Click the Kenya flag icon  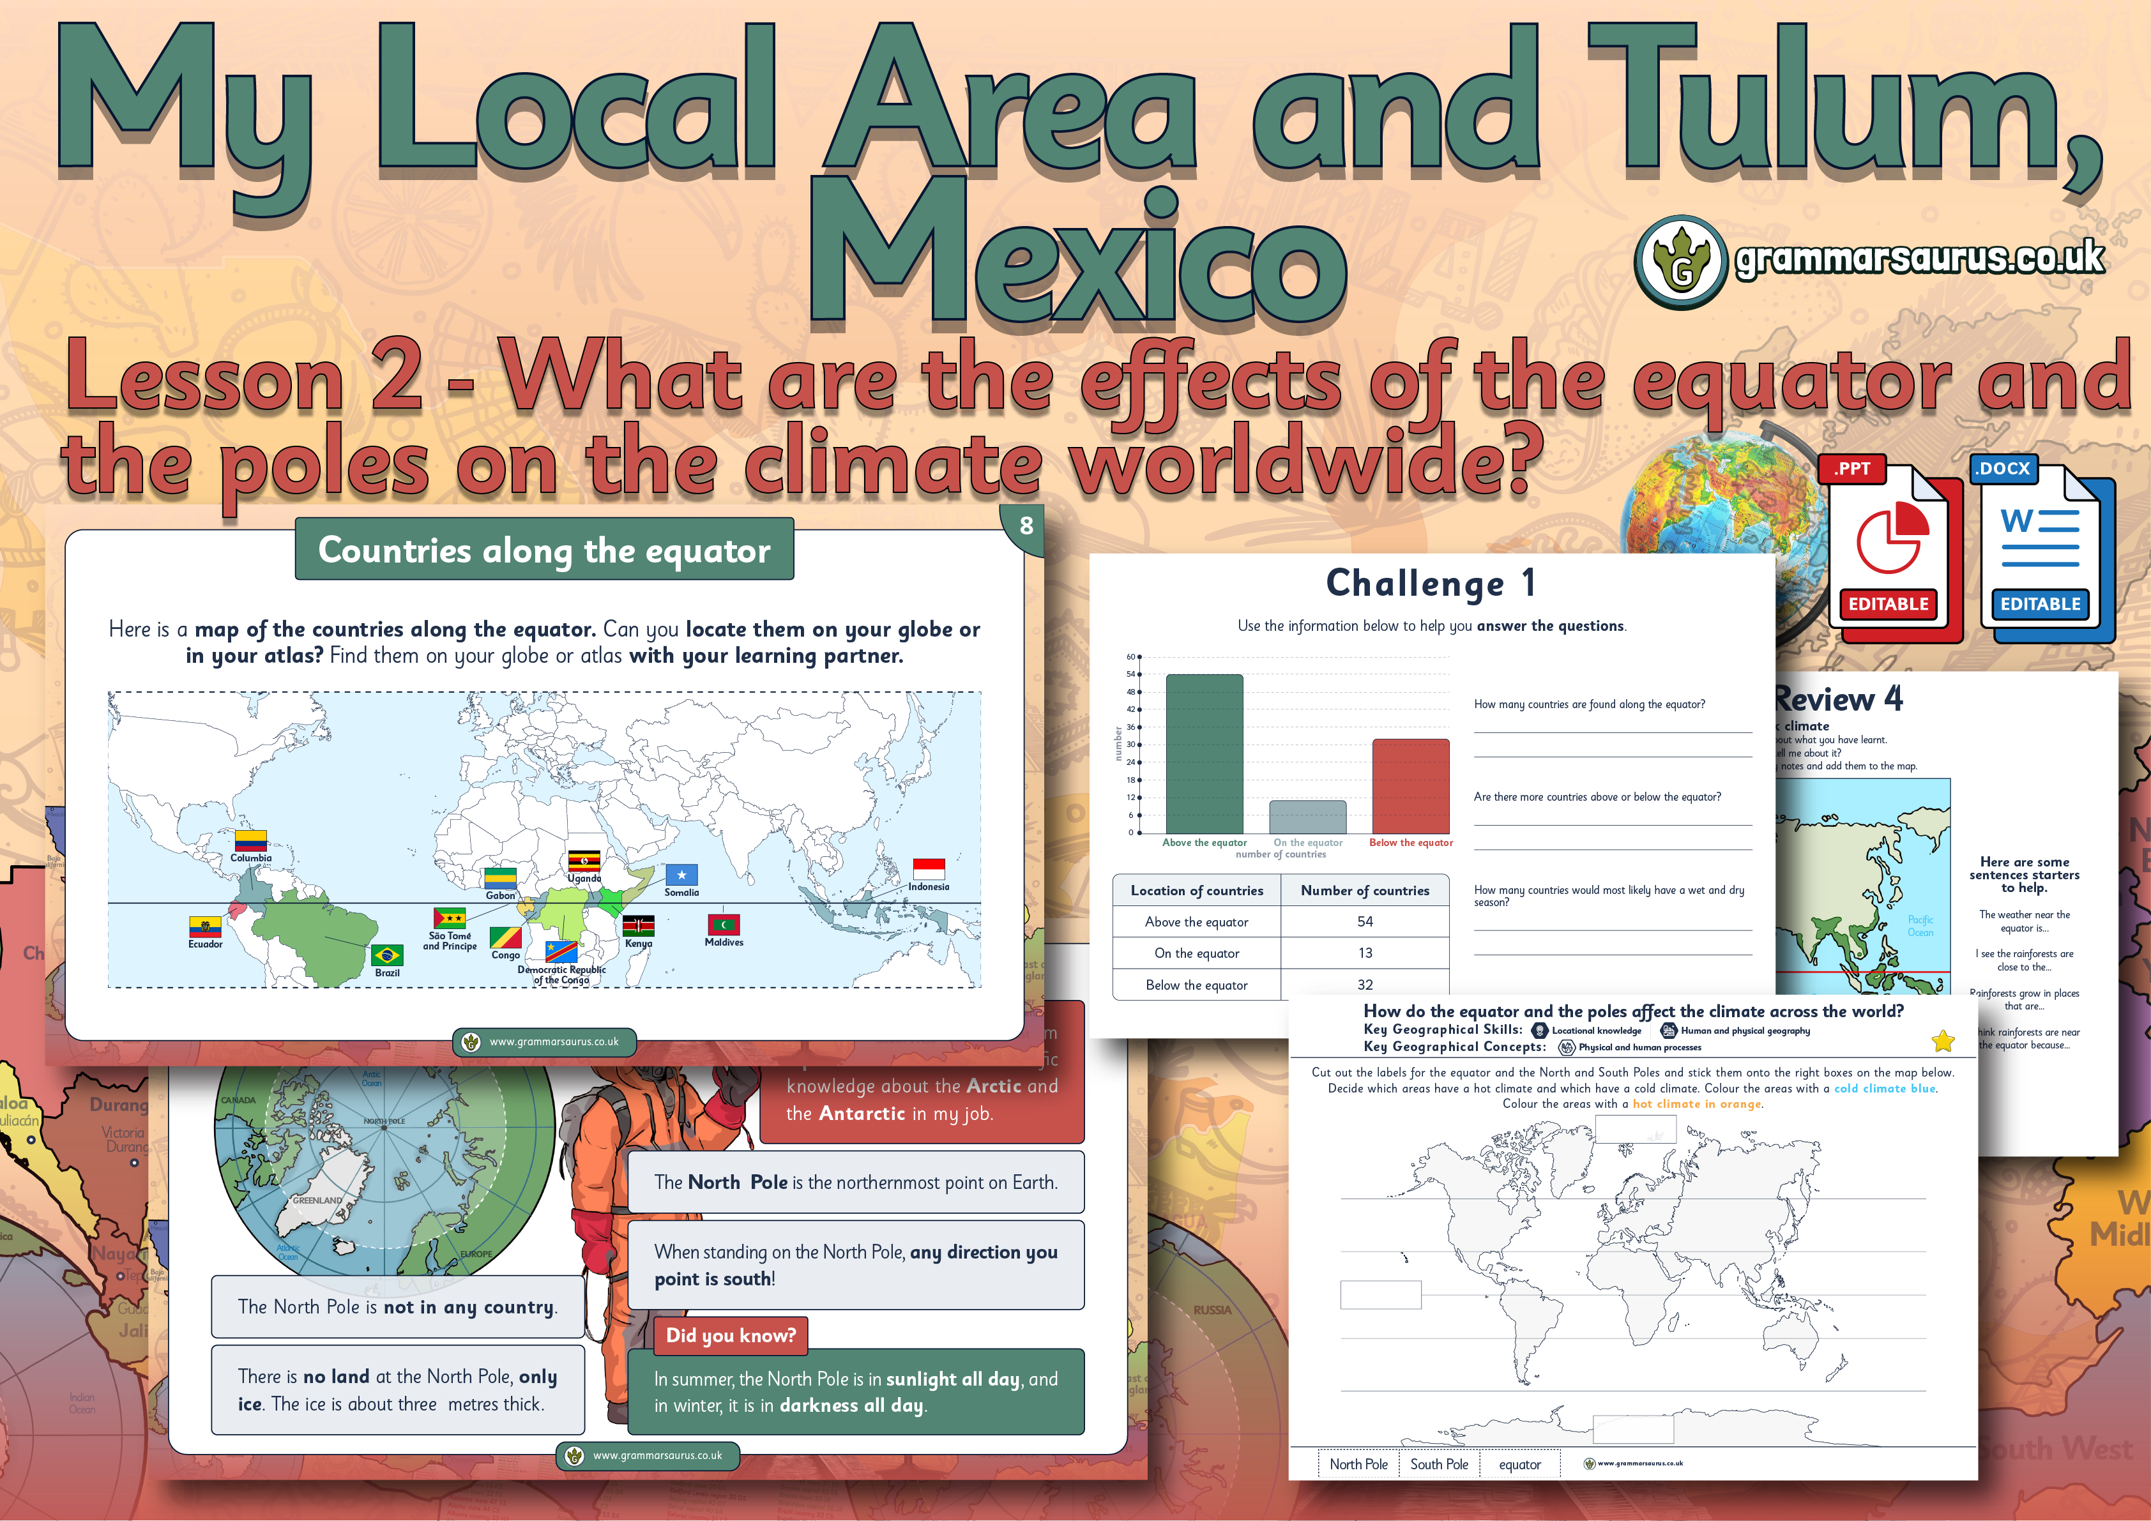coord(639,927)
